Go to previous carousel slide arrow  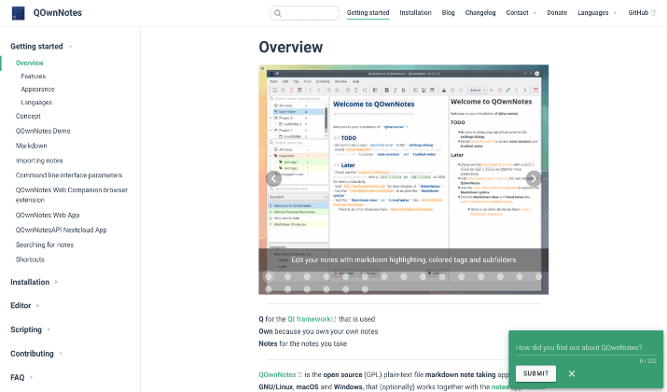coord(274,178)
